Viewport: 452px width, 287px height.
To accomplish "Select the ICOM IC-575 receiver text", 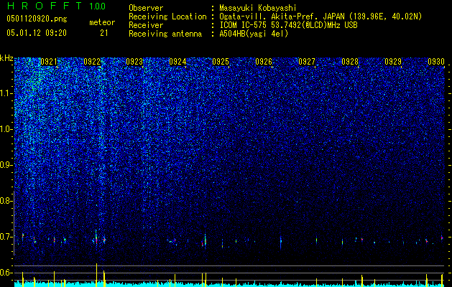I will [x=288, y=25].
